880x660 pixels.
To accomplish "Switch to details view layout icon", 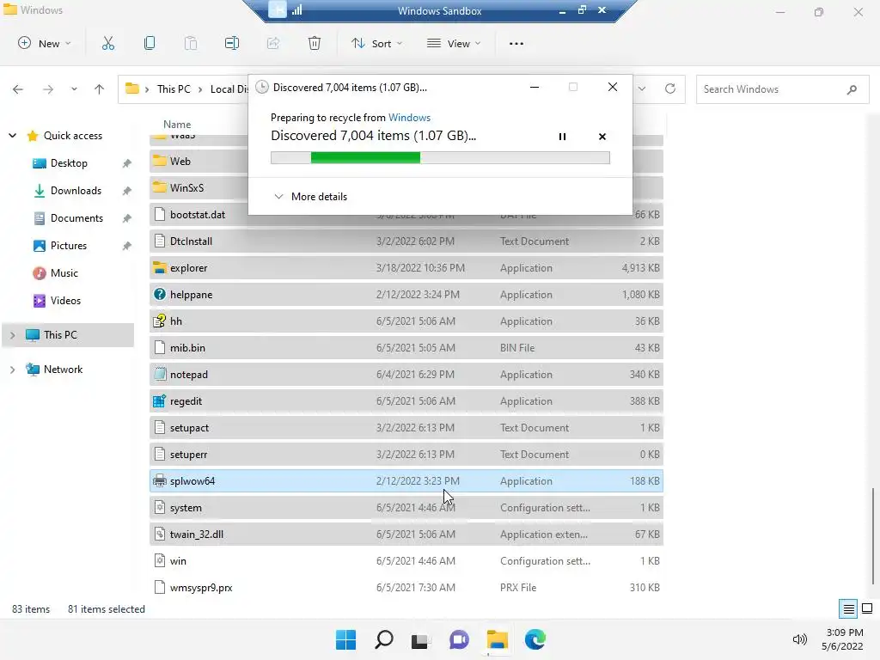I will click(848, 608).
